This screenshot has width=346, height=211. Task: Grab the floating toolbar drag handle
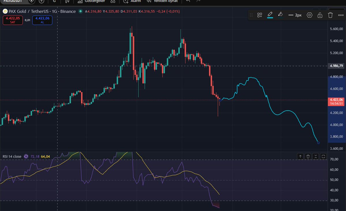[251, 15]
